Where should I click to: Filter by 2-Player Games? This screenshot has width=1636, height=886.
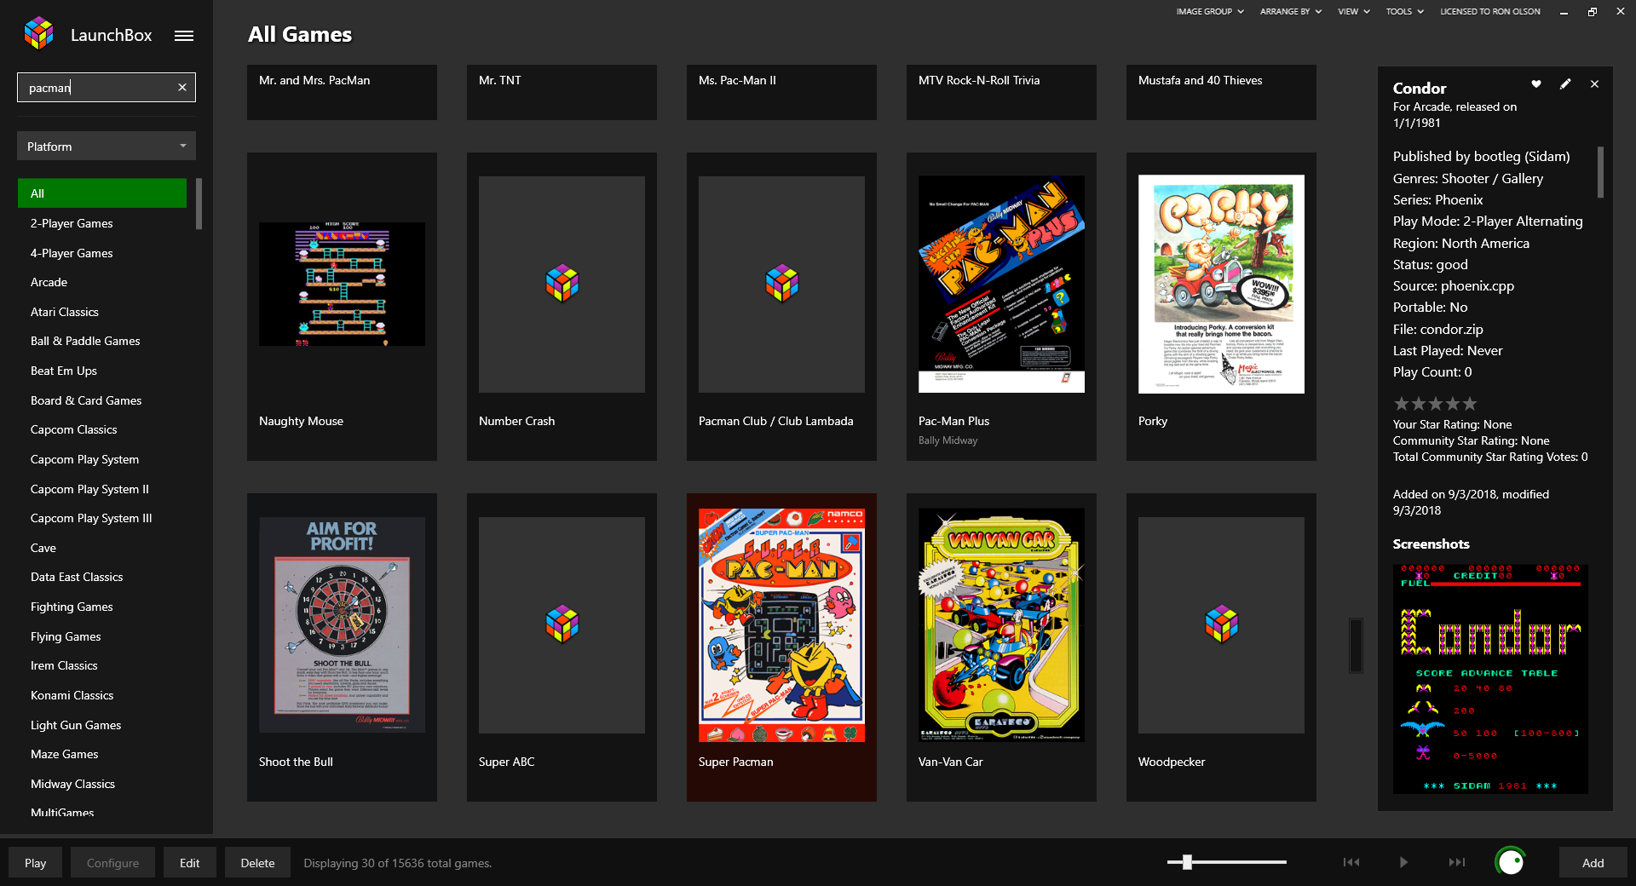click(72, 223)
